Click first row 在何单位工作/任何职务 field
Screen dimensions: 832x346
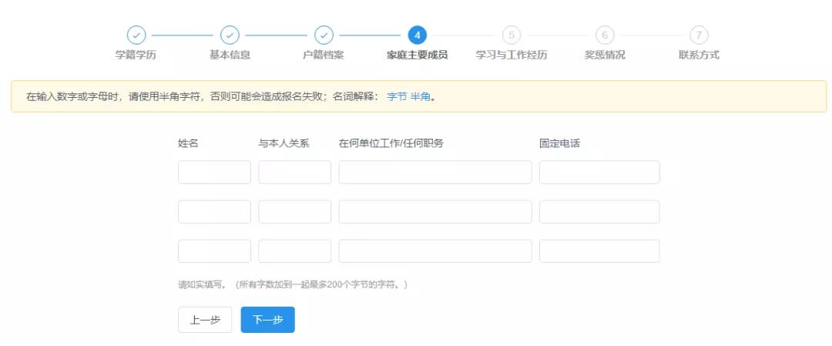tap(434, 173)
